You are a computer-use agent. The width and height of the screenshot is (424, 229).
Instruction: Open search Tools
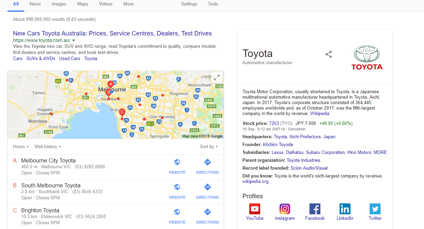[213, 4]
